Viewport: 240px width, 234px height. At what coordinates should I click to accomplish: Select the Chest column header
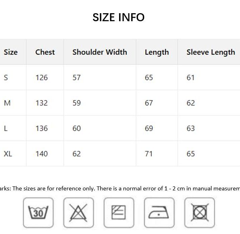(x=45, y=52)
